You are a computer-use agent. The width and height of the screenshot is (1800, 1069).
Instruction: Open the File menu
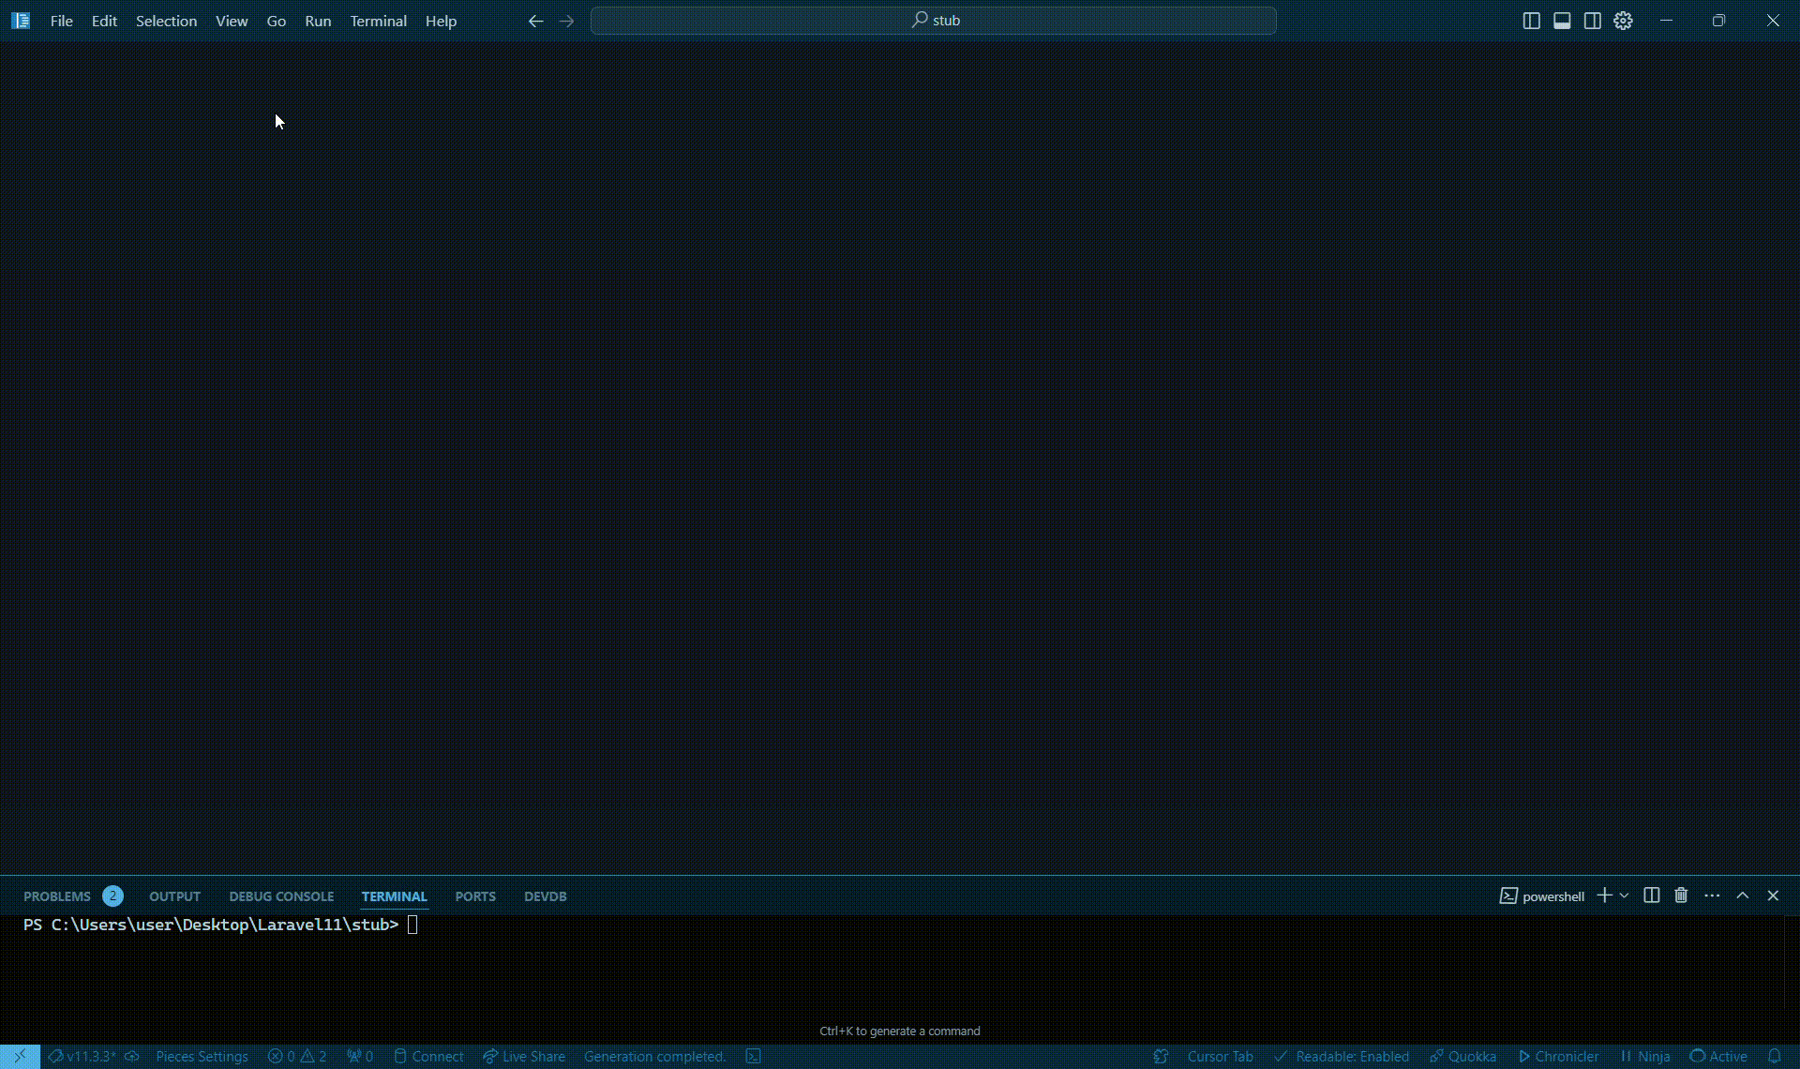point(62,21)
